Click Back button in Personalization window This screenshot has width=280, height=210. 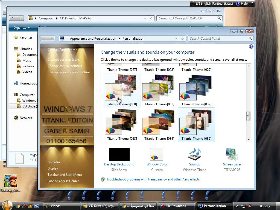pos(44,38)
